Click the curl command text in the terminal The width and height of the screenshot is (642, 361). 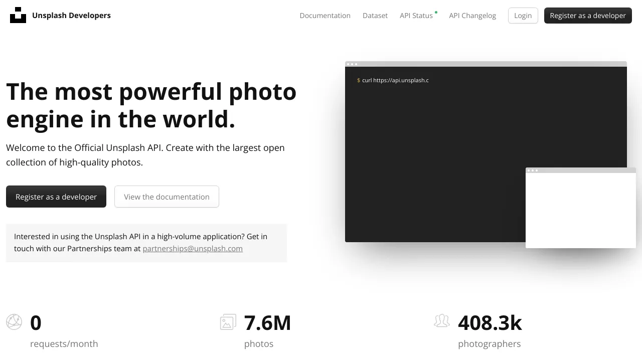pos(395,80)
